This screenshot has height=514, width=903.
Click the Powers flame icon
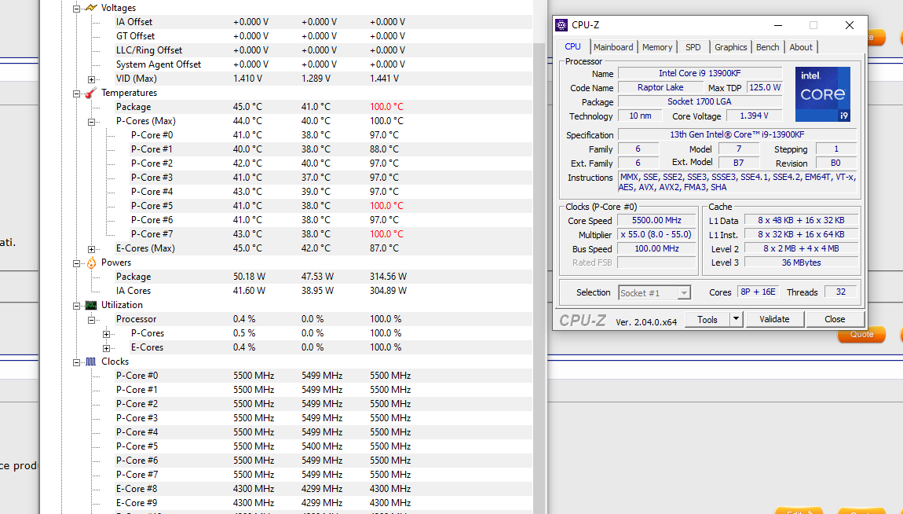click(x=91, y=263)
